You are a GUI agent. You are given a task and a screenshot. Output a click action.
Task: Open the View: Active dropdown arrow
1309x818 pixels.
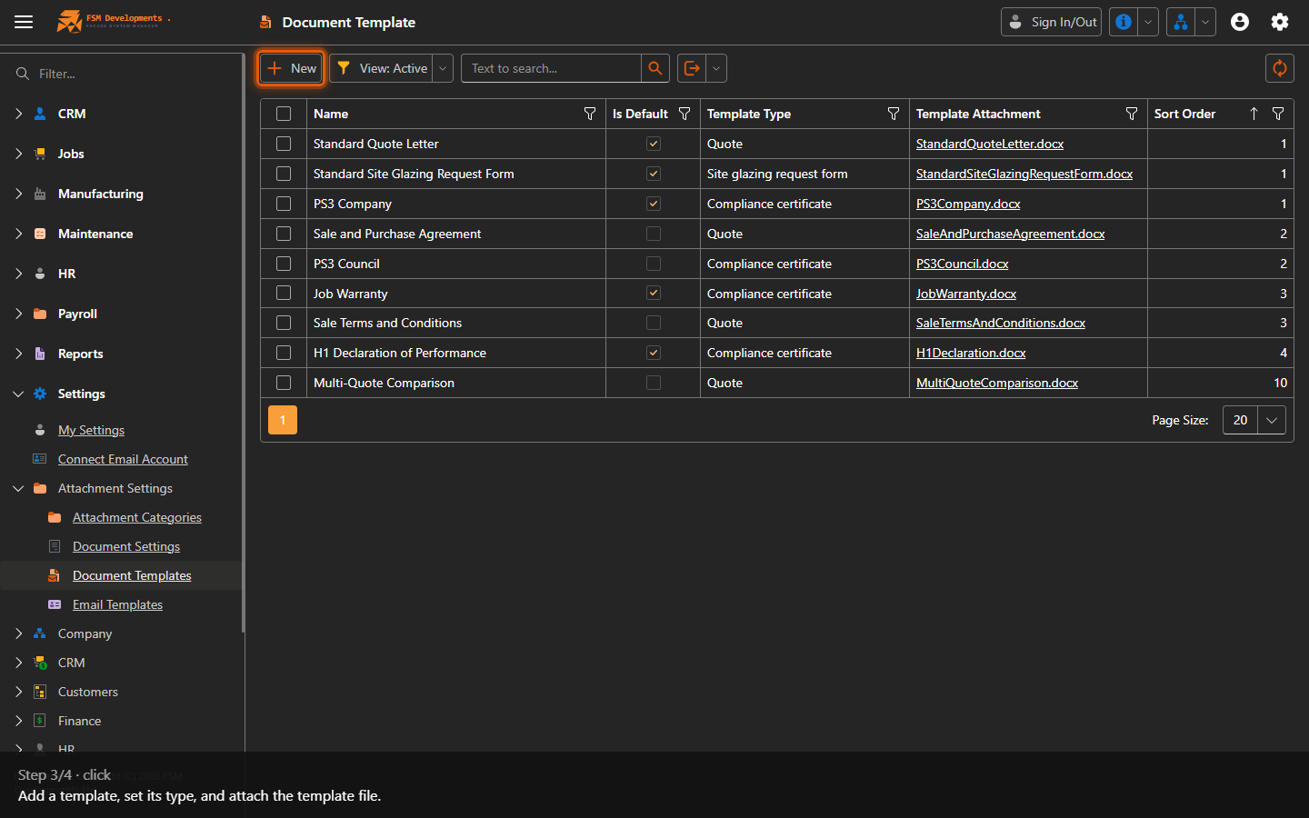click(443, 68)
